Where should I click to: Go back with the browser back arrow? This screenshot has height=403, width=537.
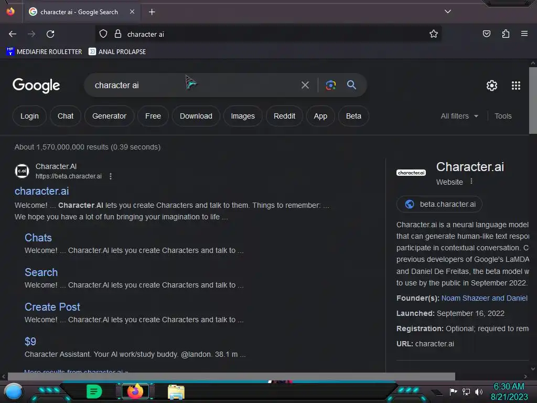tap(13, 34)
